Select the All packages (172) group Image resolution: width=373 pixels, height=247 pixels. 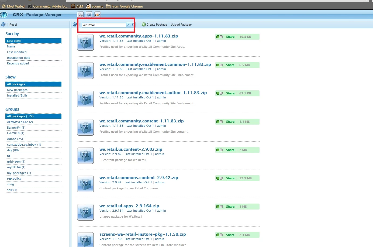click(33, 116)
